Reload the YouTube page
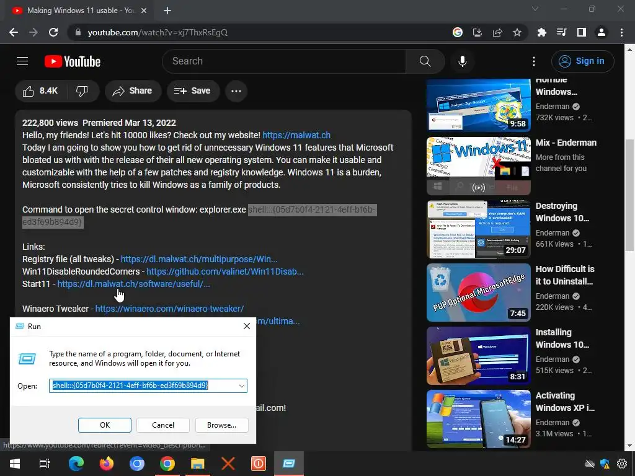 pos(53,32)
